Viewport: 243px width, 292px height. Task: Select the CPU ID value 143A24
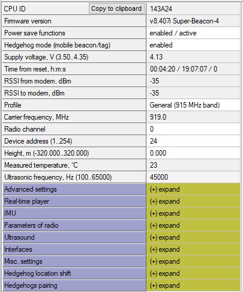click(193, 9)
